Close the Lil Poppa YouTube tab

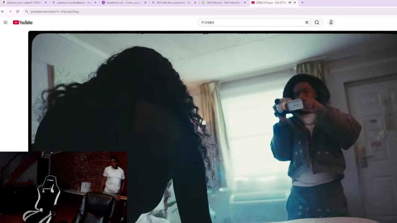pyautogui.click(x=295, y=2)
